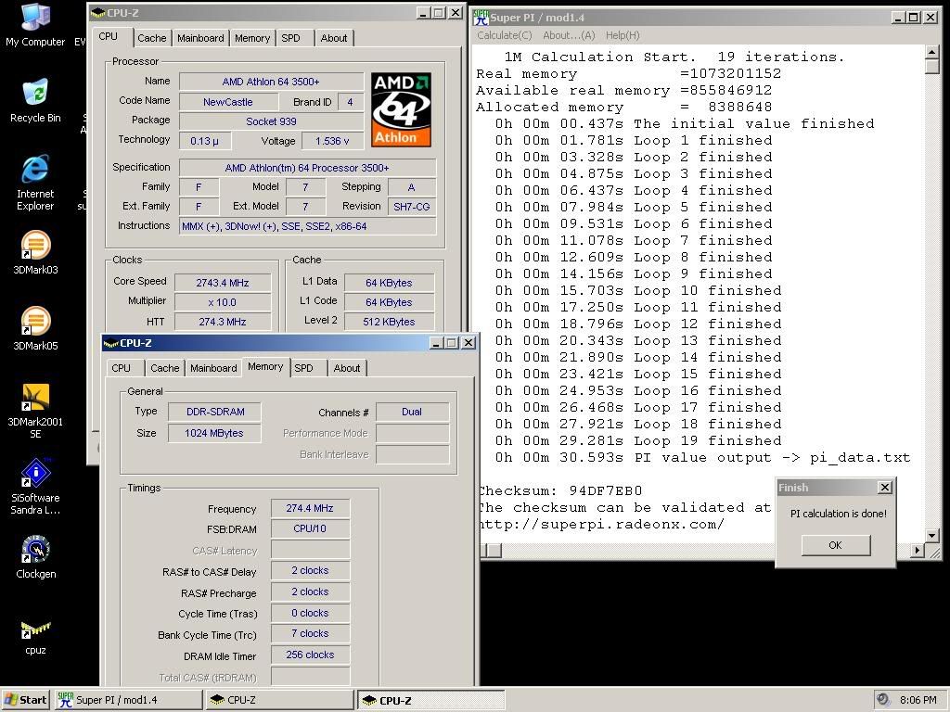Click the 8:06 PM taskbar clock
The width and height of the screenshot is (950, 712).
(x=918, y=700)
